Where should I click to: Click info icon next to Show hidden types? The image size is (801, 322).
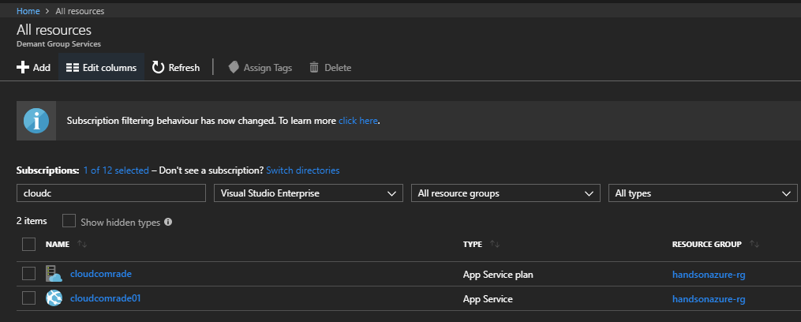click(x=168, y=223)
